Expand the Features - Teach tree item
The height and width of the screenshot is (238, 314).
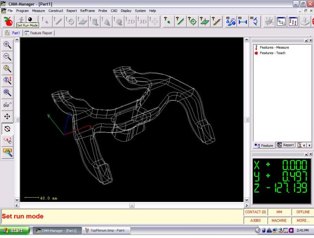click(272, 53)
